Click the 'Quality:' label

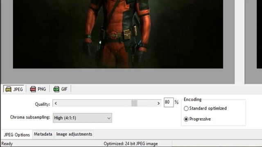click(x=43, y=104)
